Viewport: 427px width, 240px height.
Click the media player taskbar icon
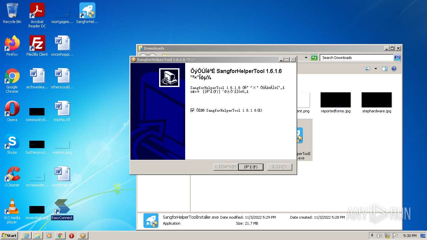coord(49,236)
